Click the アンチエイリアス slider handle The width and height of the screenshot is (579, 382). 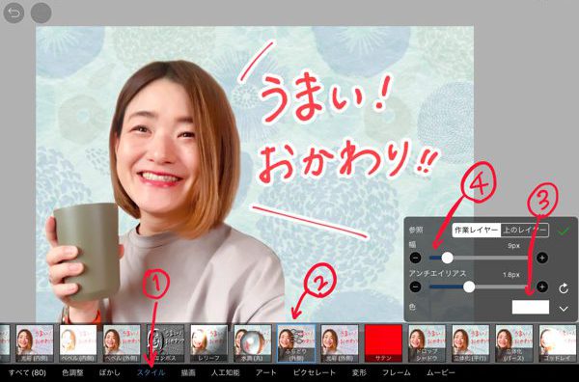[x=469, y=286]
